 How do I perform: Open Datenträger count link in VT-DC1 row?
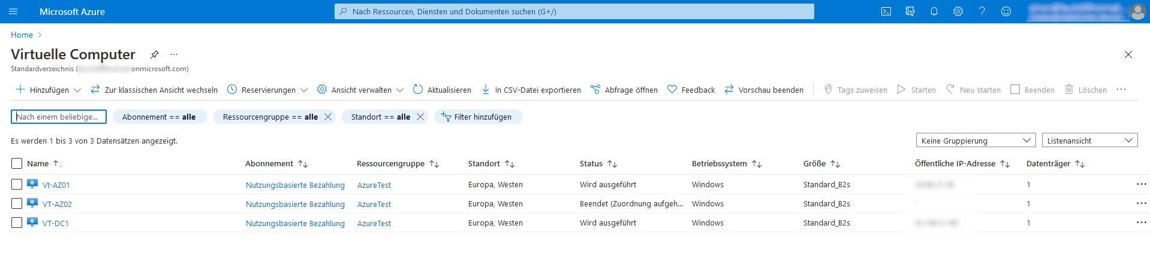pyautogui.click(x=1028, y=223)
